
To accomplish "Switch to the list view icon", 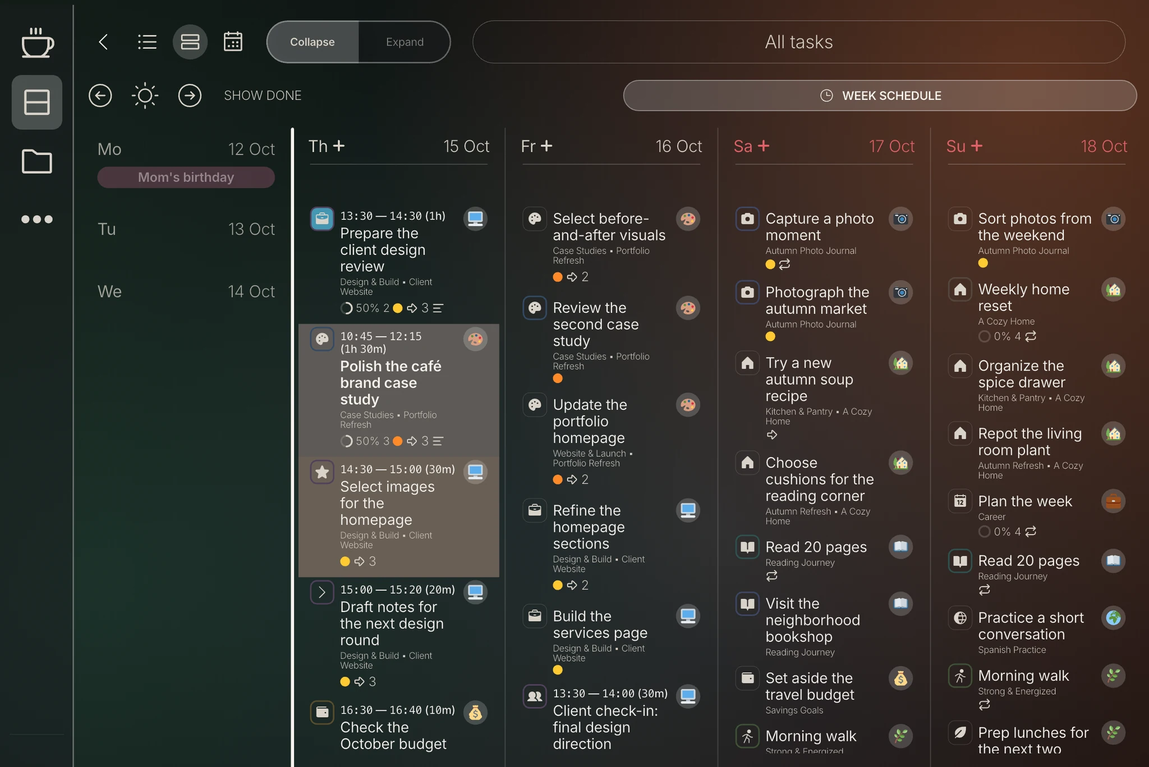I will click(147, 42).
